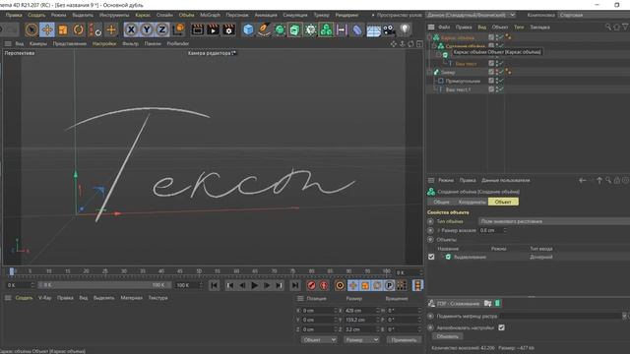Add a Cube primitive object
Viewport: 630px width, 354px height.
click(248, 29)
